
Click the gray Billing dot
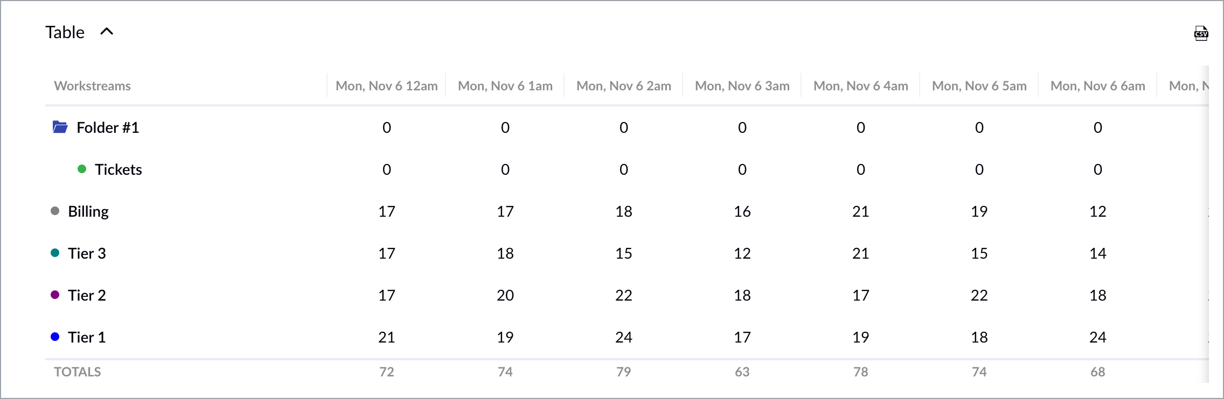pos(55,211)
